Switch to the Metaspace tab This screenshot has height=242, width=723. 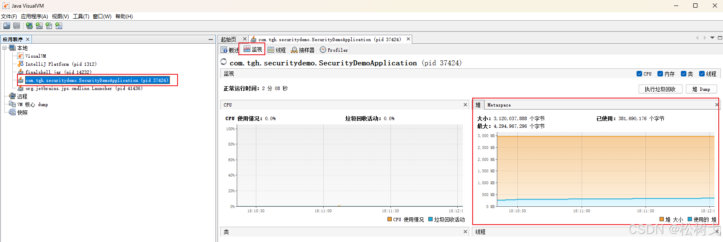coord(499,105)
